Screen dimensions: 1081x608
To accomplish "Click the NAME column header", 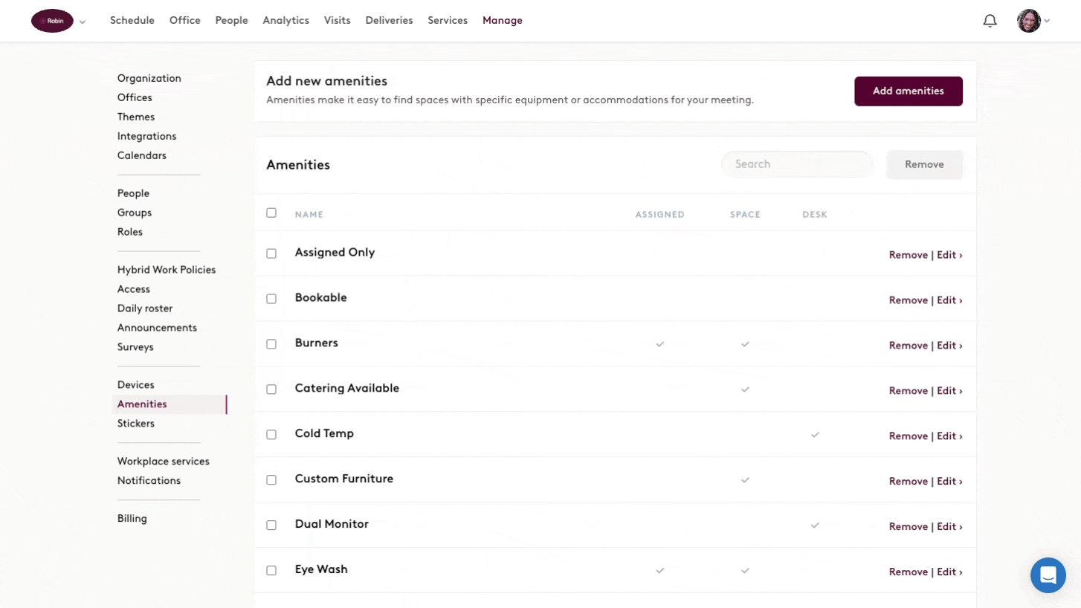I will [309, 215].
